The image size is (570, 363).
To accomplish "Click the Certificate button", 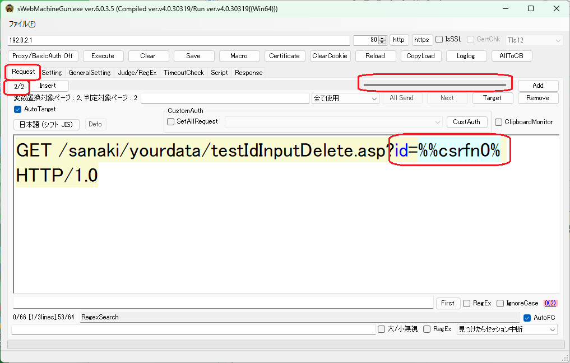I will [284, 56].
